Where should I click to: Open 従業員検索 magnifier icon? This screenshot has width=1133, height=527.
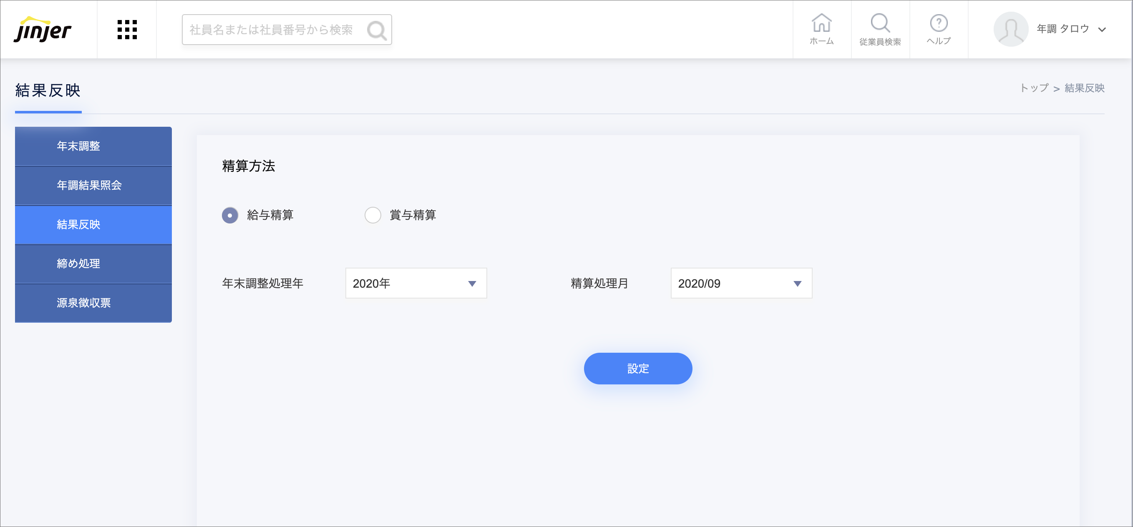point(880,24)
